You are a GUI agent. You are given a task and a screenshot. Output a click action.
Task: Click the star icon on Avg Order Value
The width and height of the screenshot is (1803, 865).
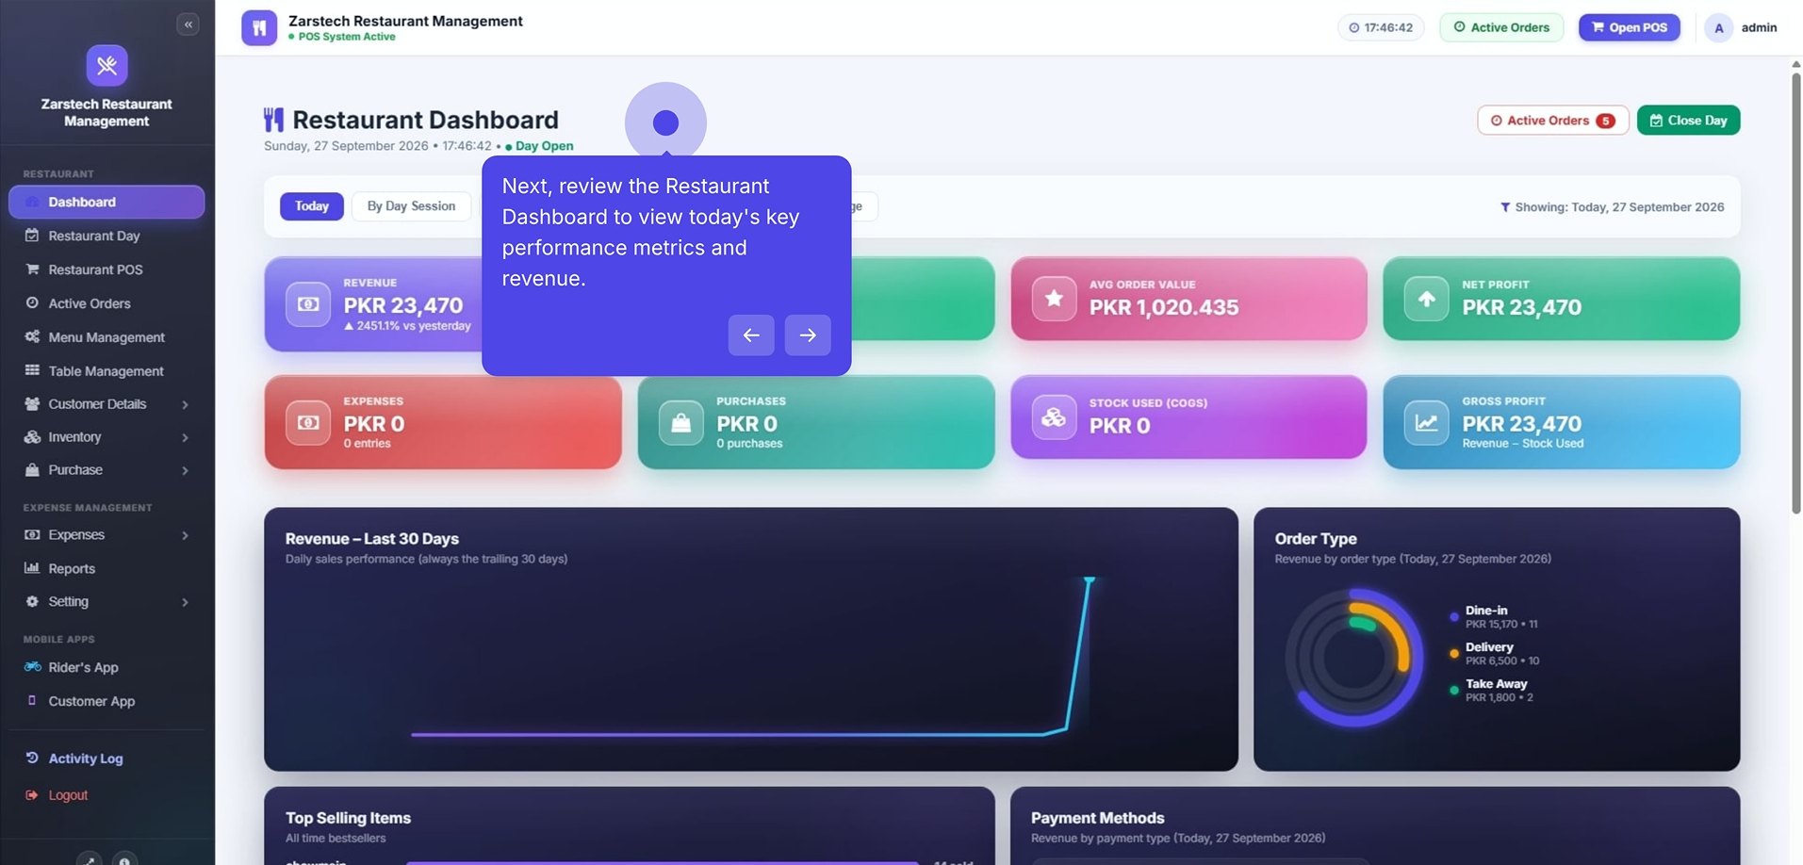[x=1054, y=299]
